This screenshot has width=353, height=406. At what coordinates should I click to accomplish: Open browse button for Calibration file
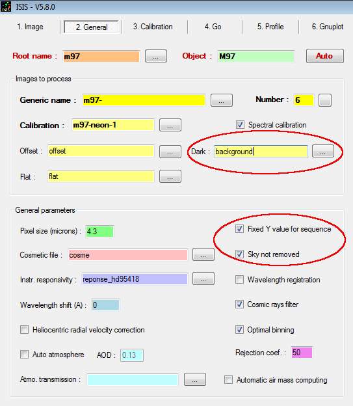pyautogui.click(x=170, y=125)
